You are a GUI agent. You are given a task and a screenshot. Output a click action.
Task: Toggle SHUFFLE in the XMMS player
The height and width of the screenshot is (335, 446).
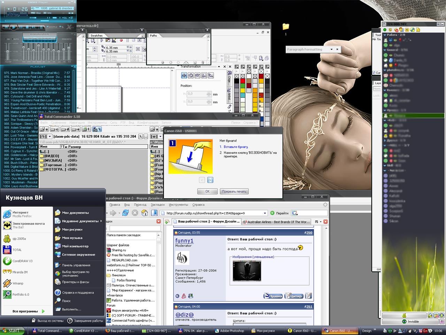[x=52, y=27]
